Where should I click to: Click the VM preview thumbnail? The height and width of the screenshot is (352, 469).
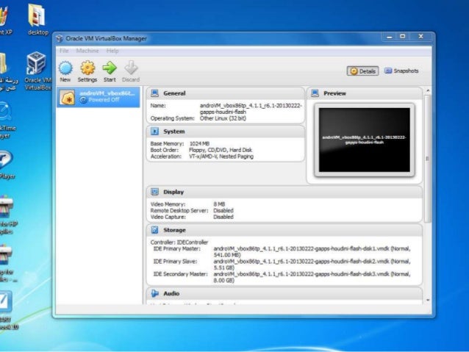(363, 140)
